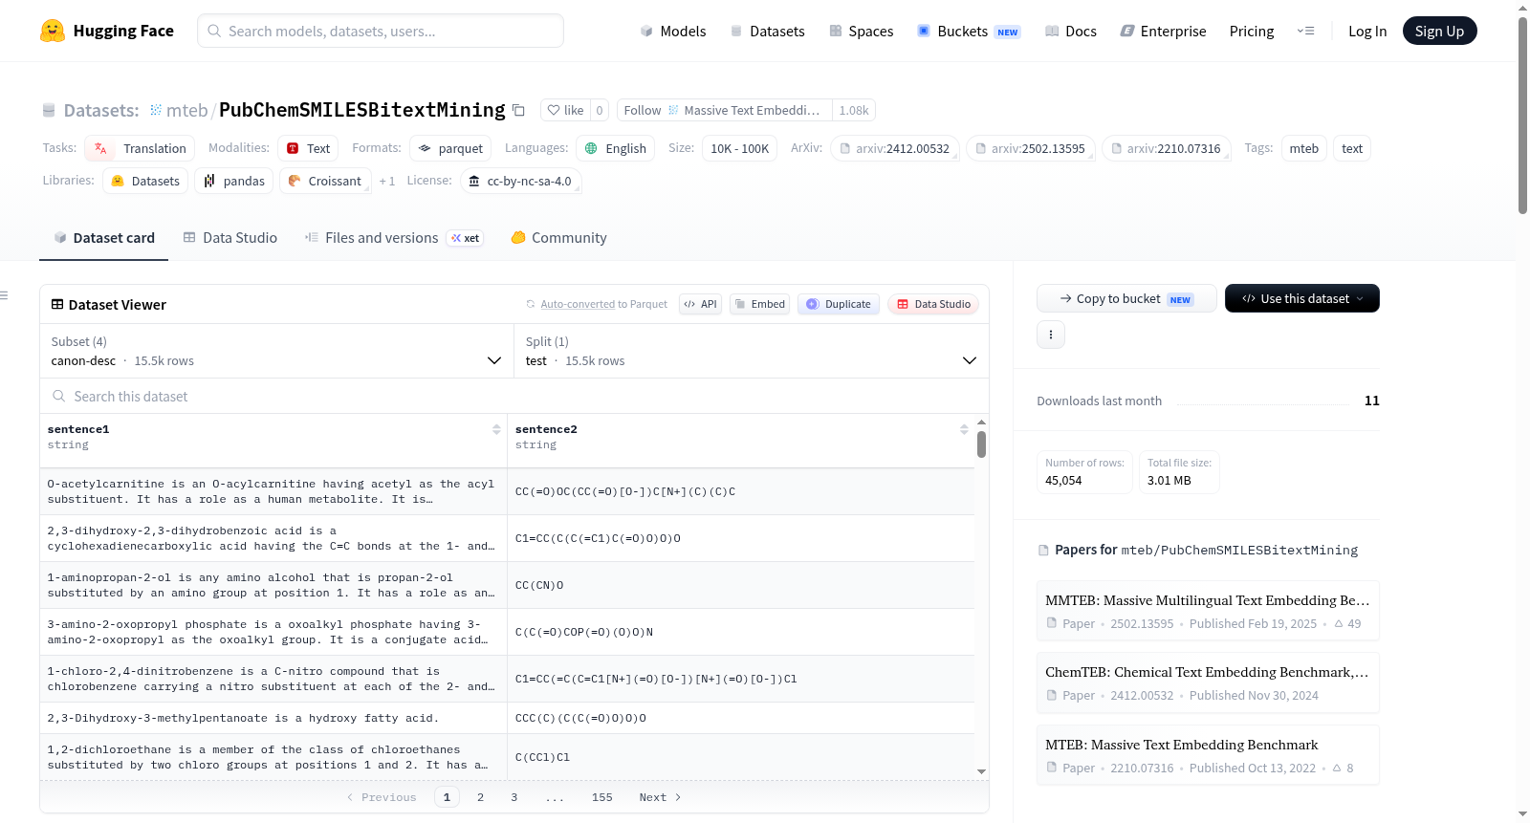
Task: Show the +1 more libraries
Action: 386,181
